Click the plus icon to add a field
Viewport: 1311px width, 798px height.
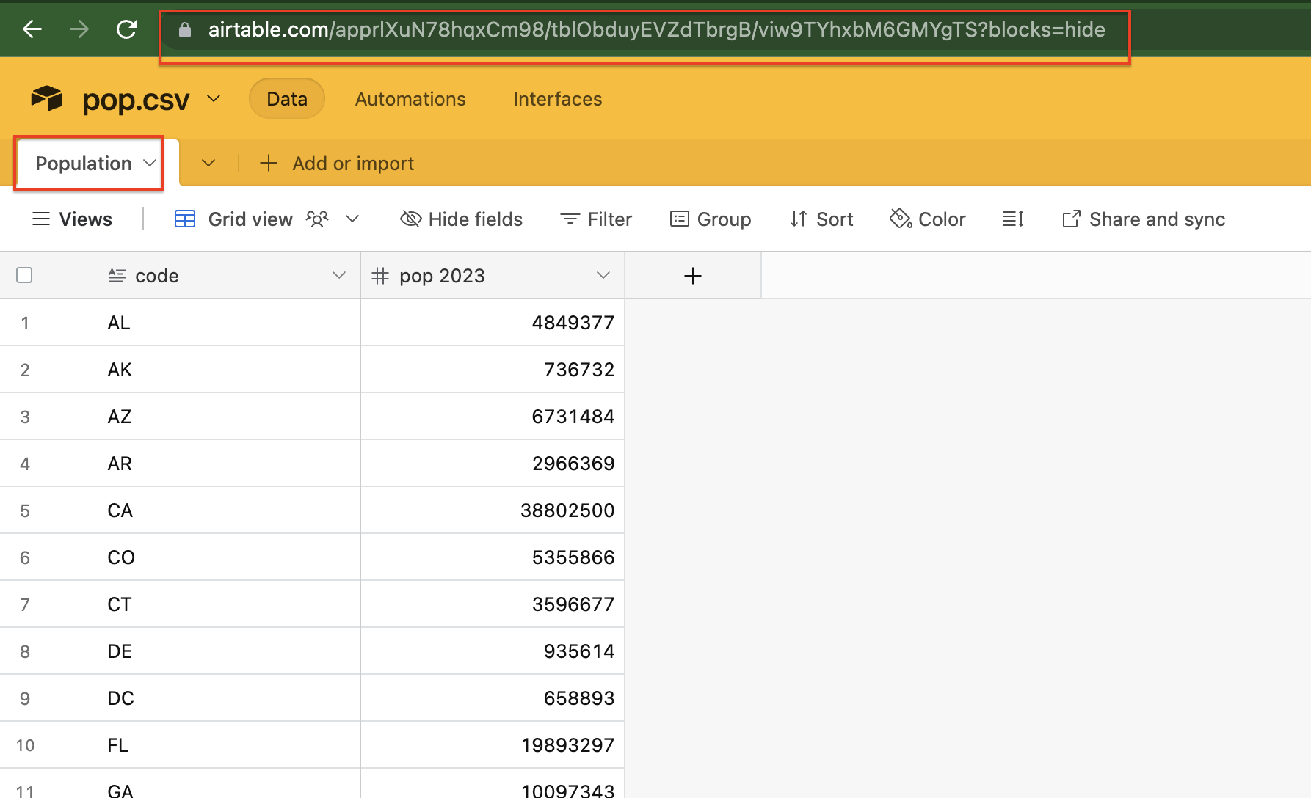point(692,276)
